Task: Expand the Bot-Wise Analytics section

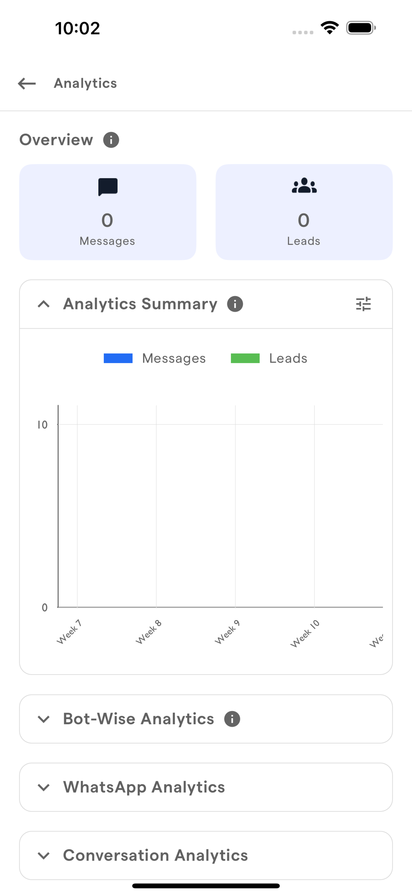Action: (x=44, y=719)
